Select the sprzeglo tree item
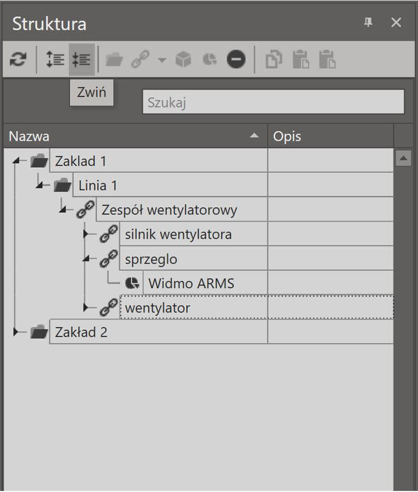 tap(193, 259)
